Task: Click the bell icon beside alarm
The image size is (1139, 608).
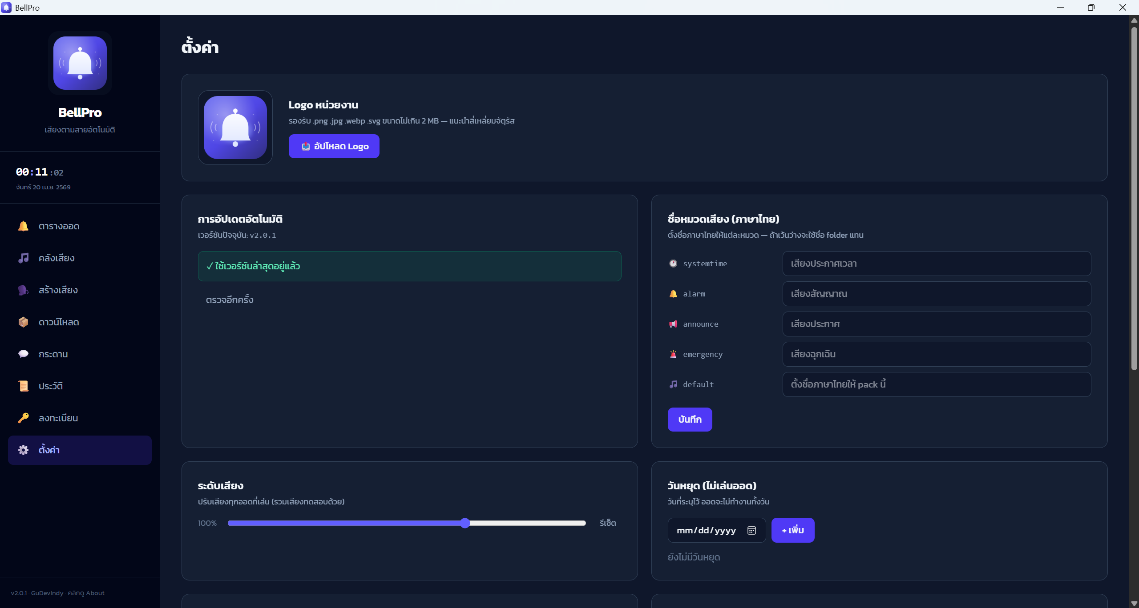Action: click(x=673, y=294)
